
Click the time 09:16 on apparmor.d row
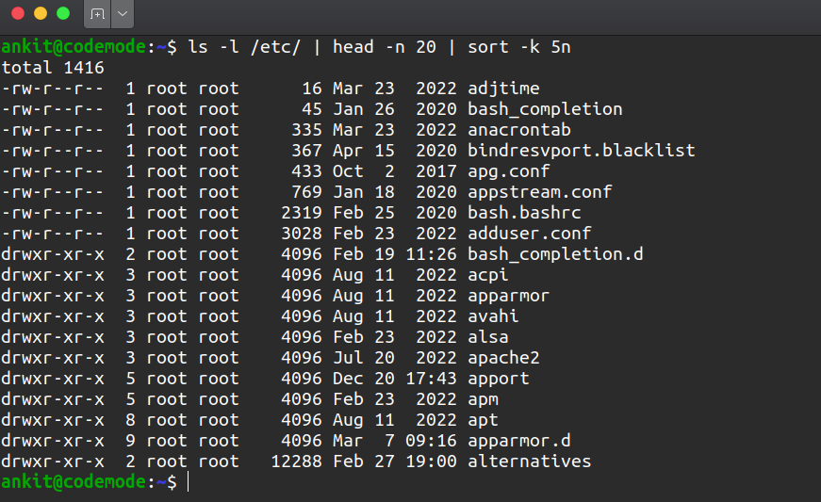(432, 441)
